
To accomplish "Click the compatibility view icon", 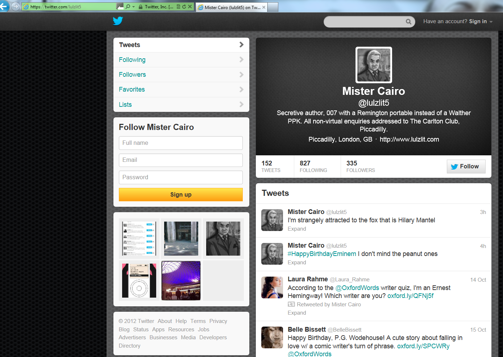I will [x=178, y=7].
